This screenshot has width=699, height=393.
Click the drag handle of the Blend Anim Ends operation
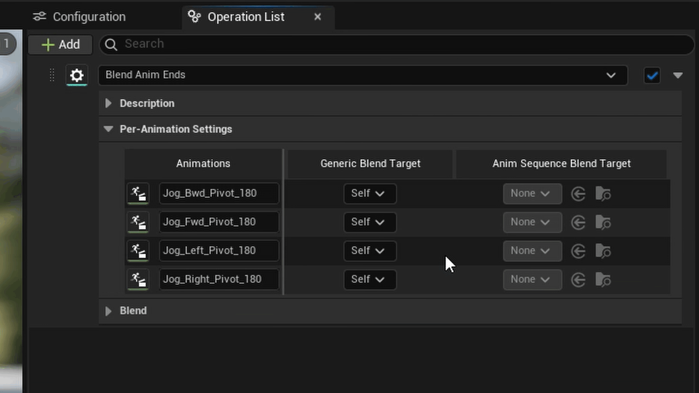(52, 75)
